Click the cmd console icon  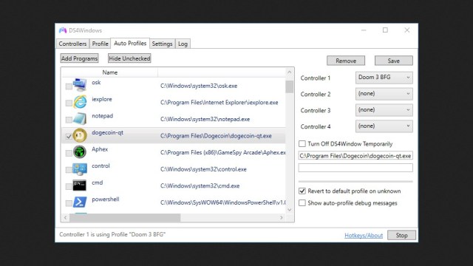click(x=79, y=185)
